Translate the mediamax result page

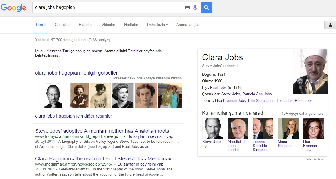(x=140, y=164)
